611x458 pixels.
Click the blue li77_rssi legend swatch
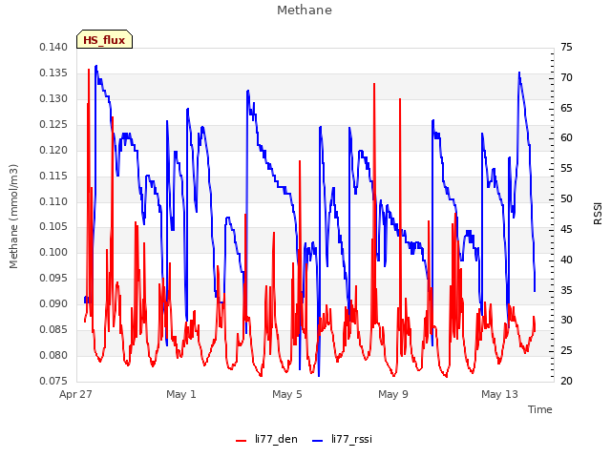pyautogui.click(x=318, y=441)
